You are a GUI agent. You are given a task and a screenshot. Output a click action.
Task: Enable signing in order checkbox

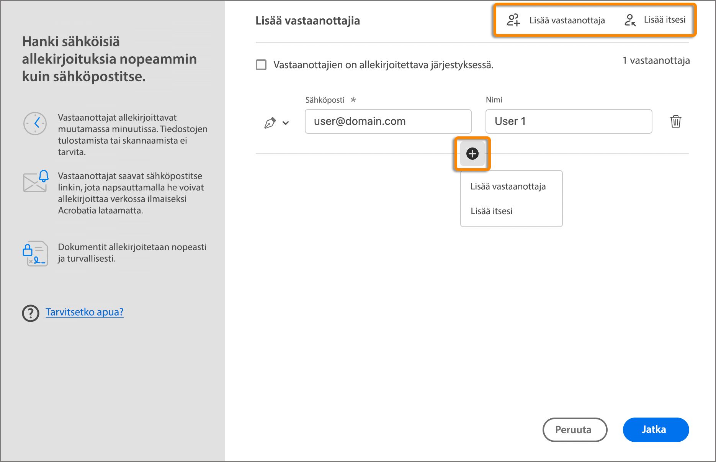tap(261, 65)
